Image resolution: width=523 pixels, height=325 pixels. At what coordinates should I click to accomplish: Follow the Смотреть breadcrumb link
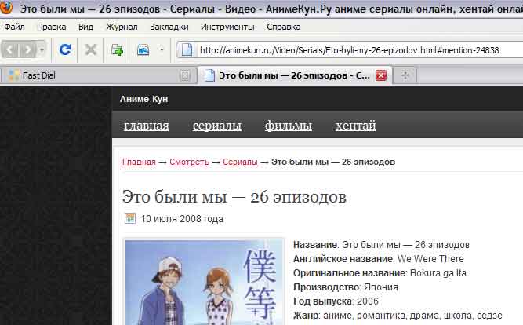pos(189,162)
